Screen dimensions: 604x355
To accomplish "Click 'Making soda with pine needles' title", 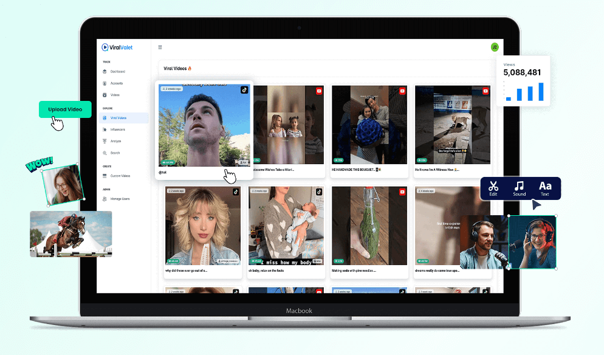I will tap(354, 271).
